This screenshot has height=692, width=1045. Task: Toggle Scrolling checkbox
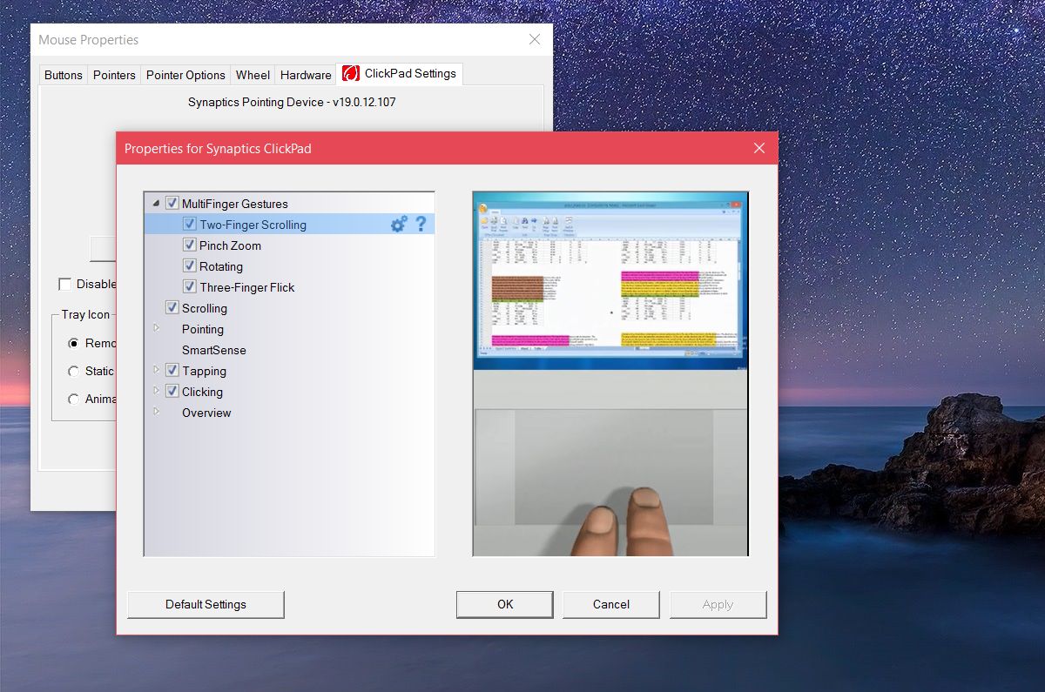(x=172, y=308)
